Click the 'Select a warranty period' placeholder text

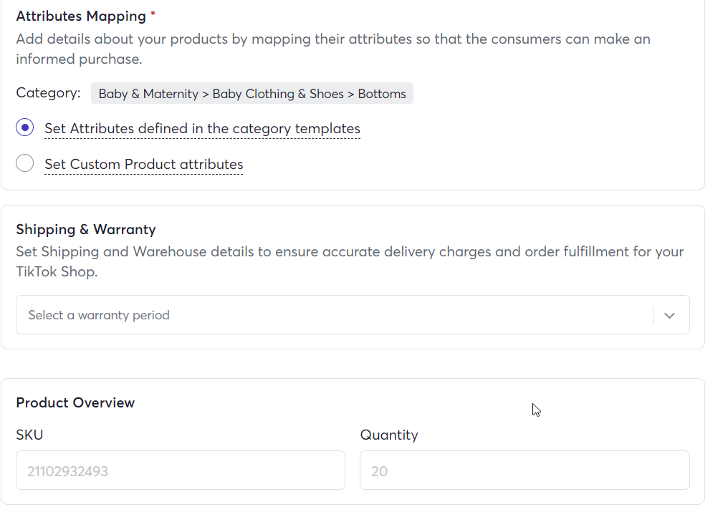click(x=99, y=315)
